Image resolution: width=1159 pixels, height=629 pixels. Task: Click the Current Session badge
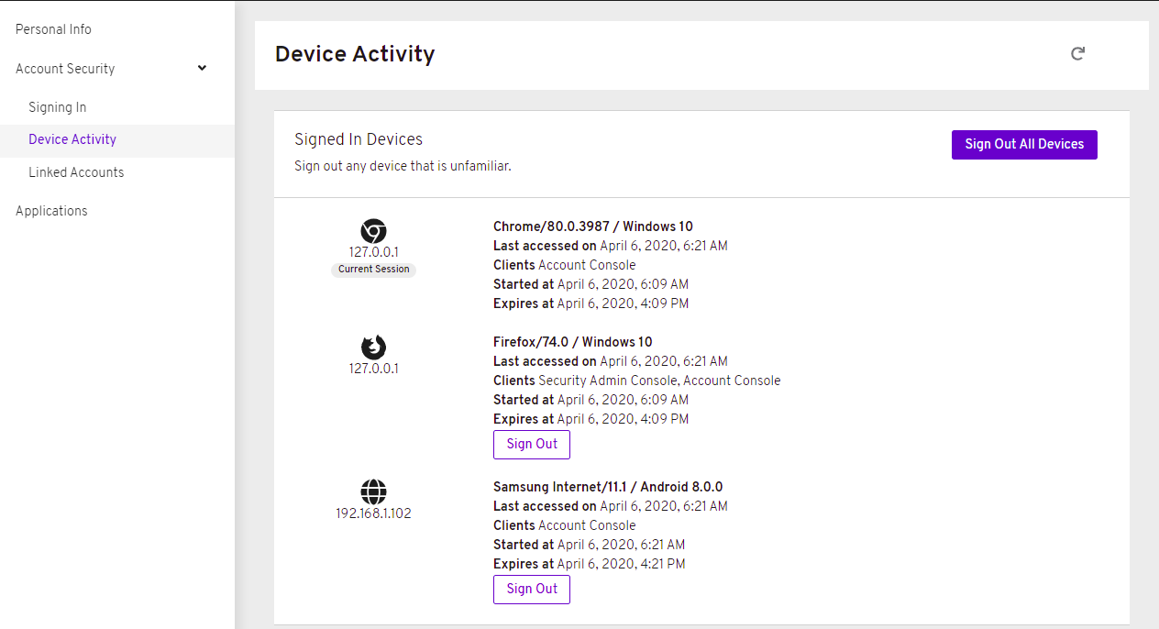tap(373, 270)
